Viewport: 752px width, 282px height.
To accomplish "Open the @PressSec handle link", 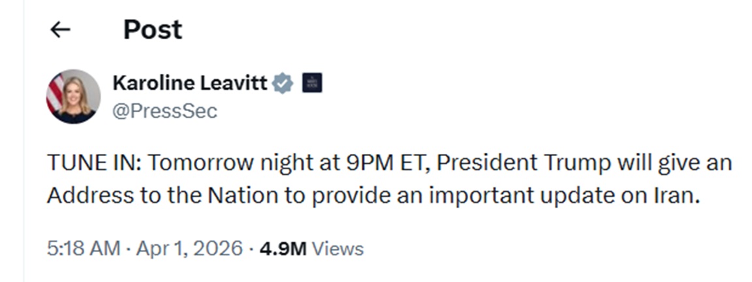I will click(x=164, y=111).
